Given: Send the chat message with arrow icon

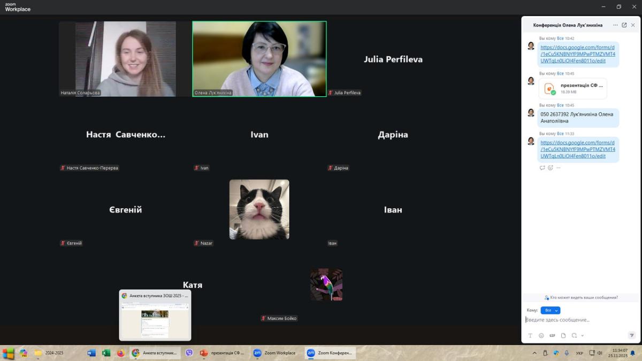Looking at the screenshot, I should [x=631, y=335].
